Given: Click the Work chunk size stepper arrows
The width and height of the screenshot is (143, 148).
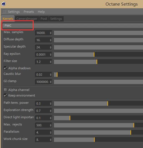Looking at the screenshot, I should pyautogui.click(x=51, y=140).
